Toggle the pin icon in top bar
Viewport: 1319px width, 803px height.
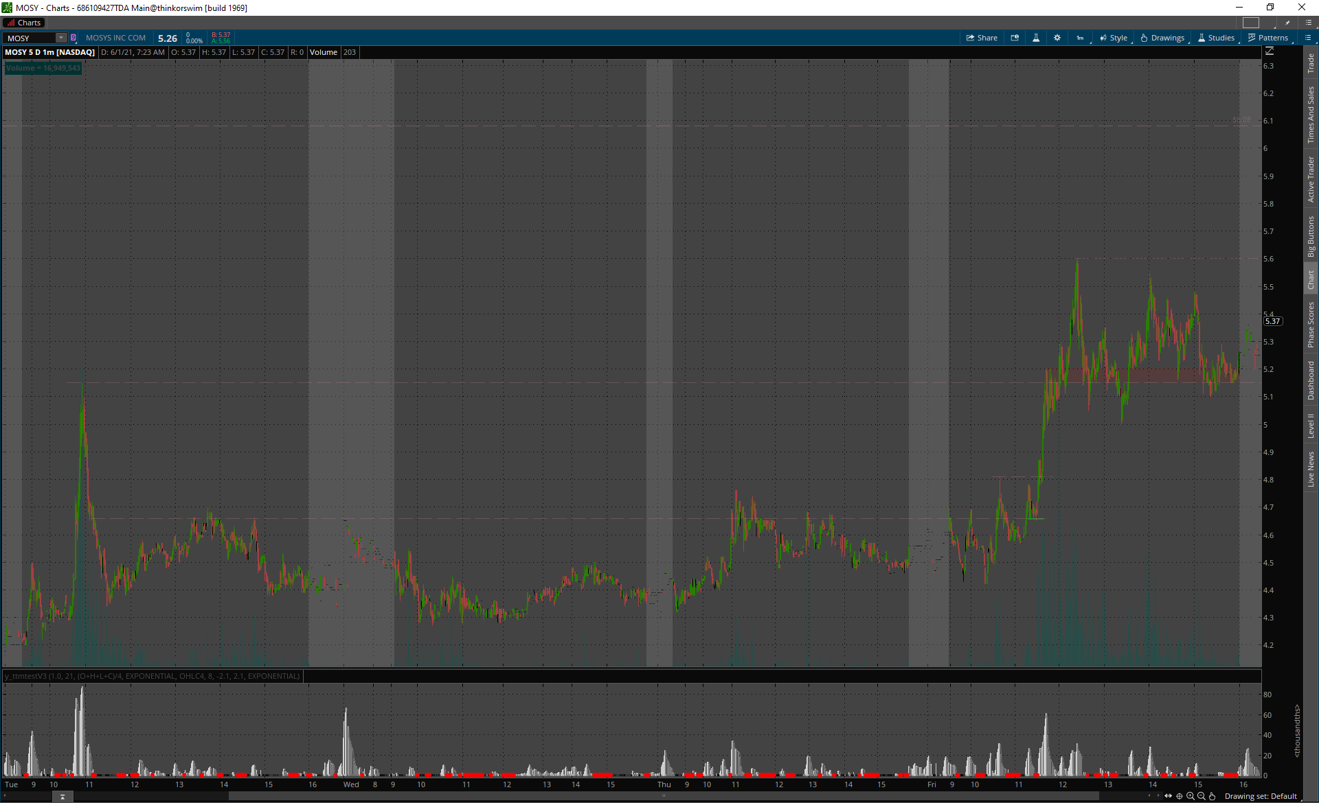click(x=1287, y=23)
